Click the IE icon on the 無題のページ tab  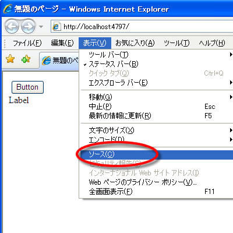tap(47, 61)
